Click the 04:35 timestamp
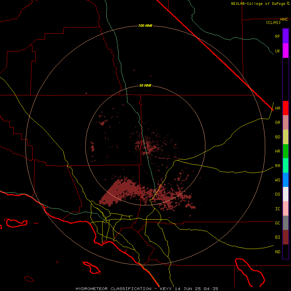The width and height of the screenshot is (291, 291). click(211, 289)
